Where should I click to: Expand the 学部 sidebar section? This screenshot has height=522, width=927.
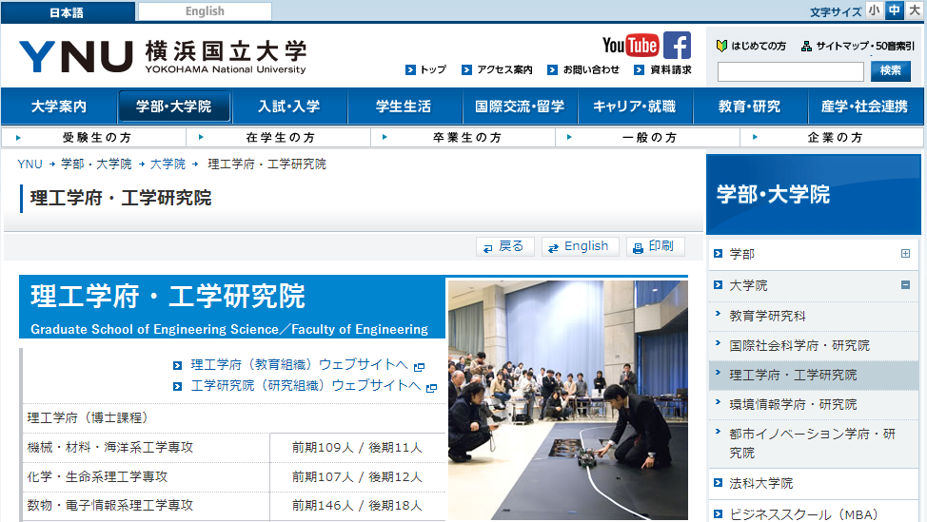coord(905,254)
